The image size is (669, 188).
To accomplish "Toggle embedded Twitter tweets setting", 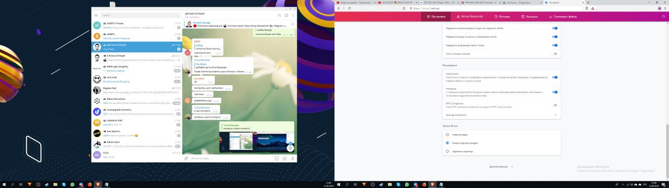I will point(555,45).
